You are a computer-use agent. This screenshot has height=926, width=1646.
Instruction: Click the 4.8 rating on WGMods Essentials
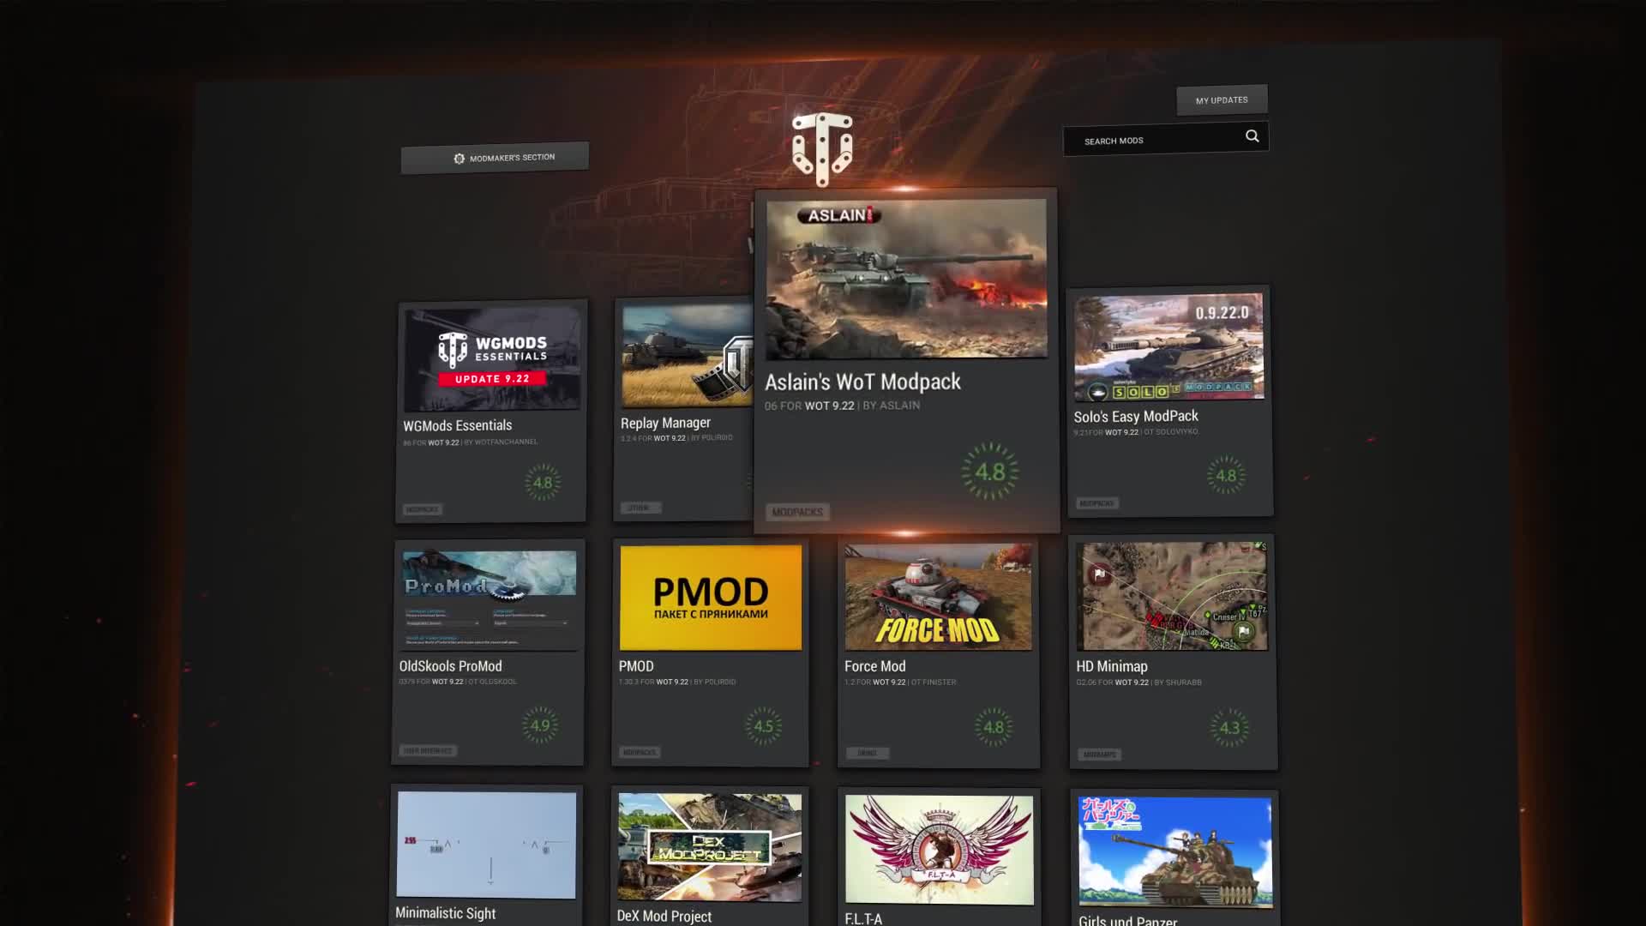pyautogui.click(x=543, y=483)
